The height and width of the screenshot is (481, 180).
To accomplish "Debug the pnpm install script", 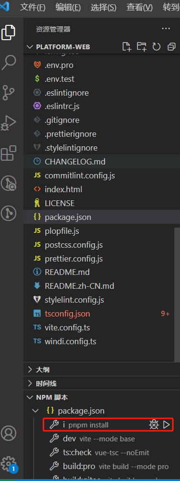I will [x=154, y=425].
